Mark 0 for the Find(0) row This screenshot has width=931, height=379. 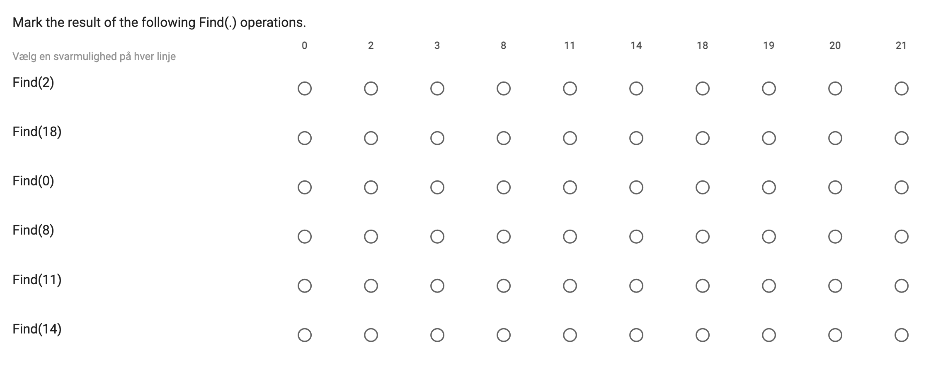coord(304,187)
